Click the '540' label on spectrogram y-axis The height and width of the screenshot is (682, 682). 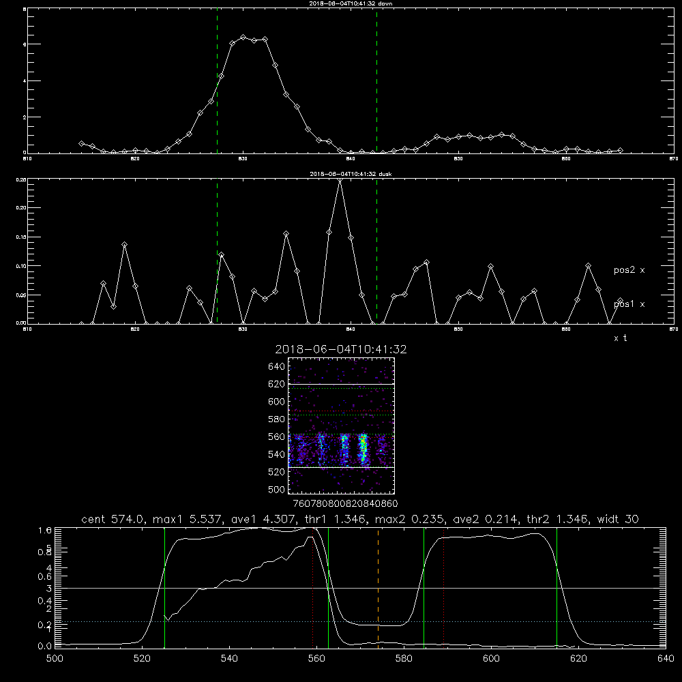[277, 454]
